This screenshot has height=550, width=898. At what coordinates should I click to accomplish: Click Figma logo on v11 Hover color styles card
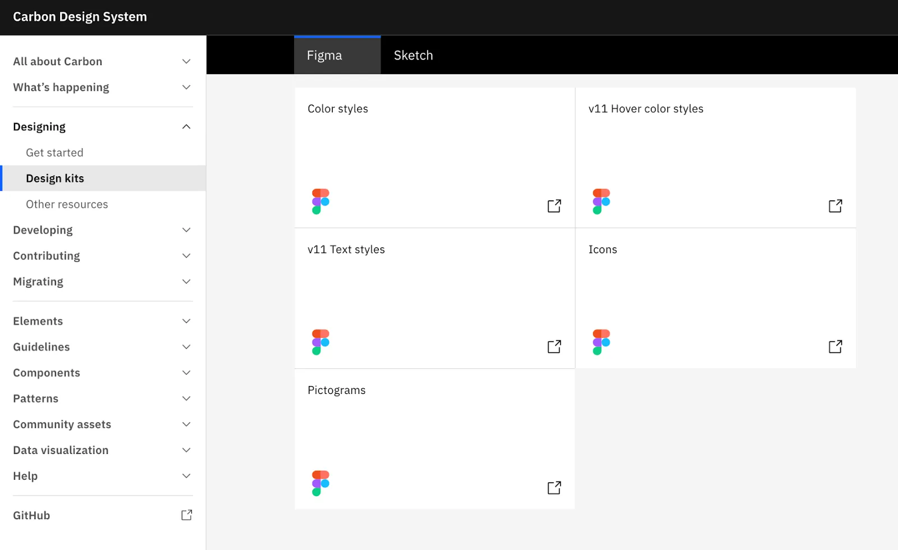pos(601,201)
